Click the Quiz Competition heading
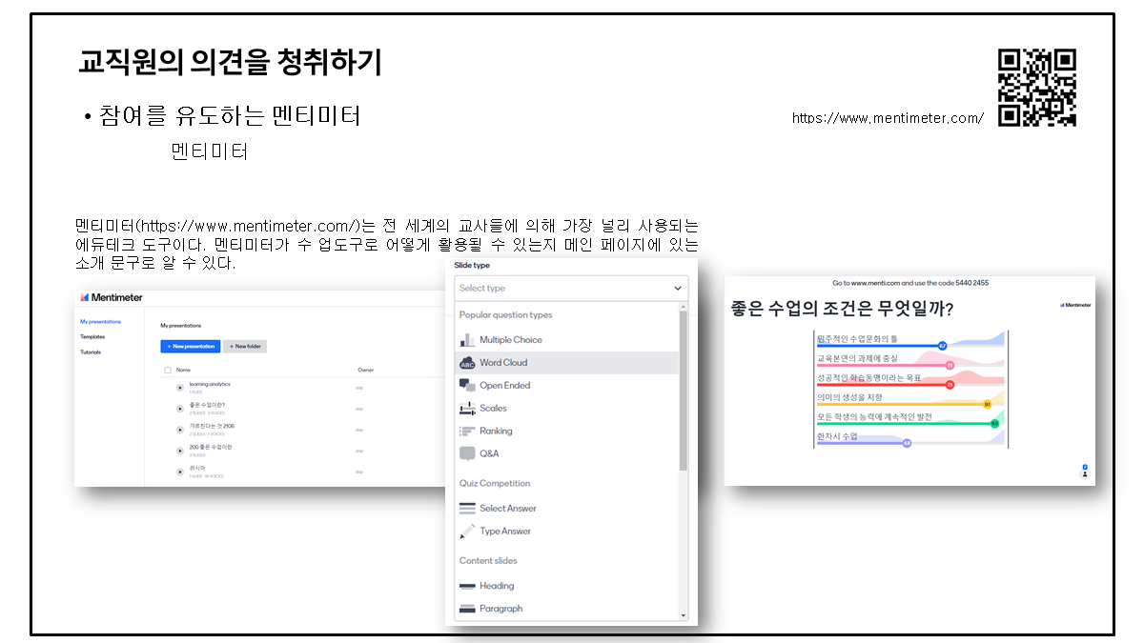 tap(495, 484)
